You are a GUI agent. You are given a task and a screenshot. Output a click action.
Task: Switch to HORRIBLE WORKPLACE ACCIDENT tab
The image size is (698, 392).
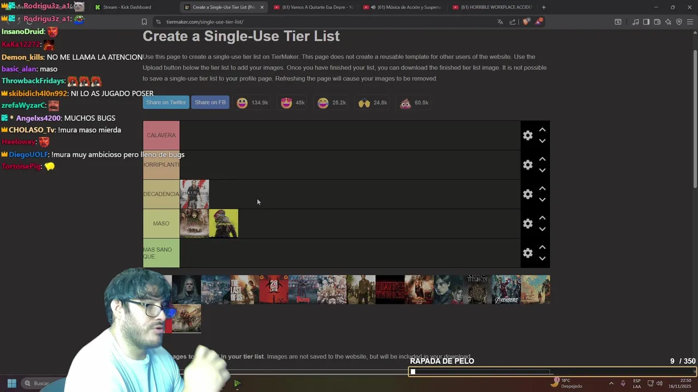(x=492, y=7)
